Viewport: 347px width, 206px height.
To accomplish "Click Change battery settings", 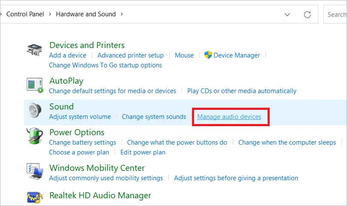I will 82,142.
